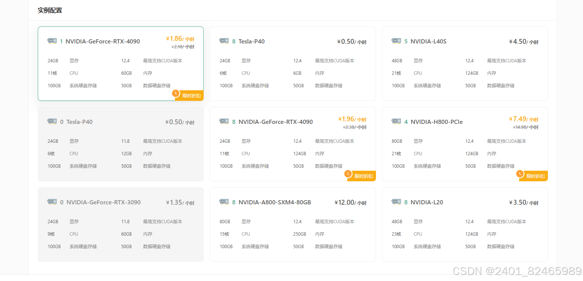583x281 pixels.
Task: Click GPU icon on NVIDIA-A800-SXM4-80GB card
Action: pyautogui.click(x=224, y=201)
